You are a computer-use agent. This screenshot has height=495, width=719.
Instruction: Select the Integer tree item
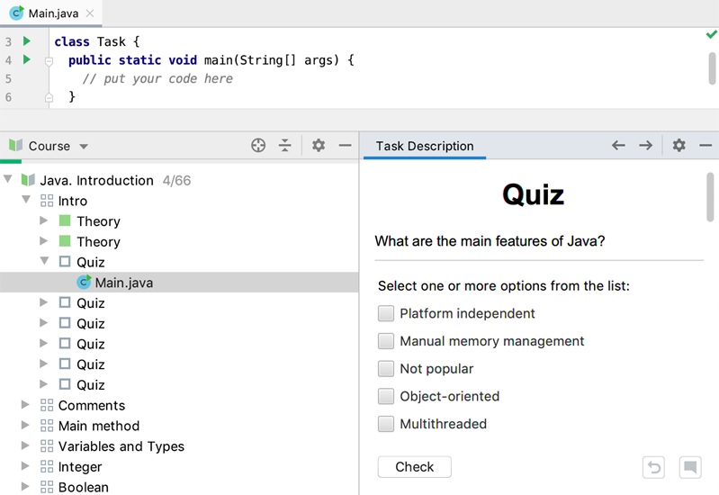point(80,467)
